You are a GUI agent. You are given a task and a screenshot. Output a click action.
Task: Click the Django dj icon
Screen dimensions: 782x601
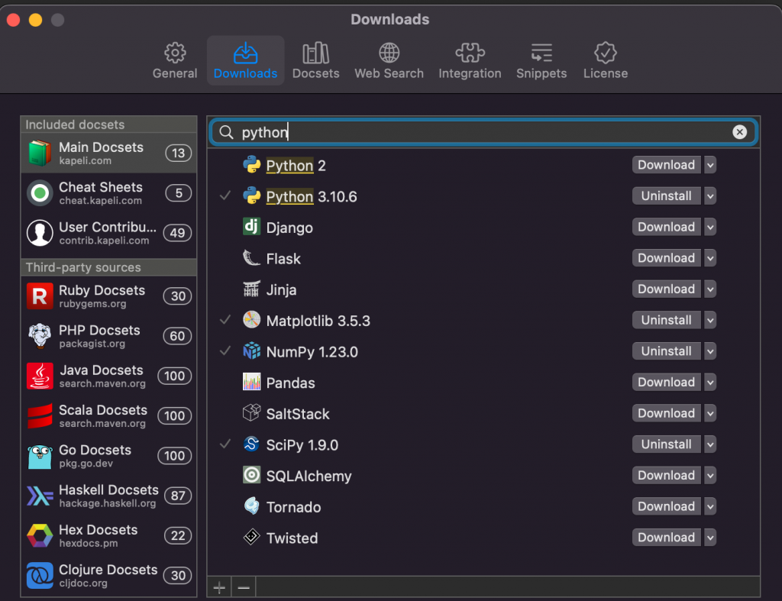tap(251, 227)
